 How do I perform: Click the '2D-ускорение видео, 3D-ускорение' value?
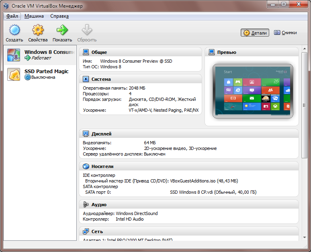pos(180,148)
